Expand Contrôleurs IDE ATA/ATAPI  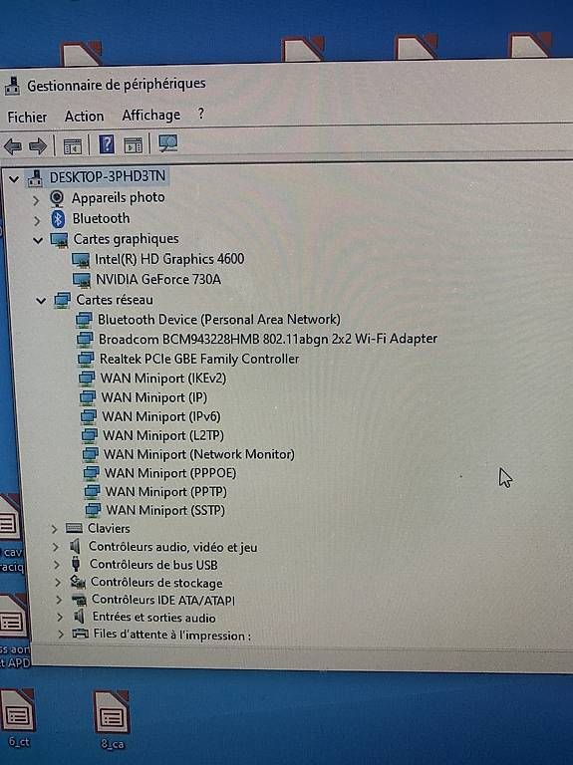[59, 600]
